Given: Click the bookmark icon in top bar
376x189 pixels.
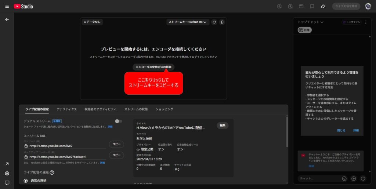Looking at the screenshot, I should pyautogui.click(x=312, y=7).
